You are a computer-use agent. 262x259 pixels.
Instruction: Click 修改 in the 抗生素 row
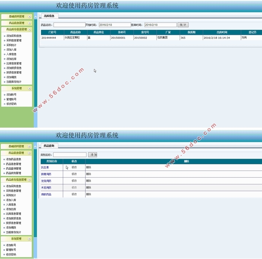point(74,167)
